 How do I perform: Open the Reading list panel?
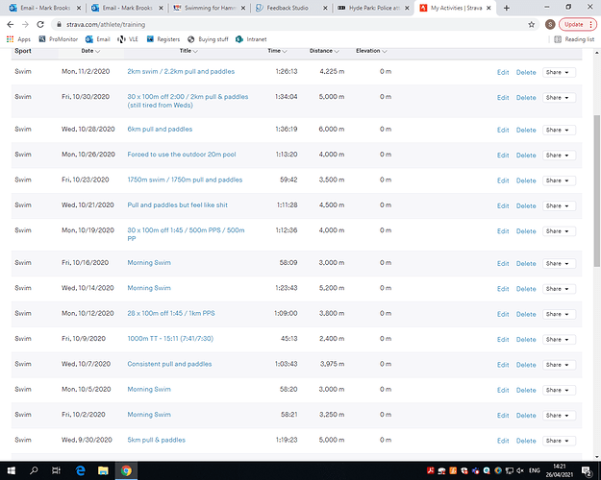pyautogui.click(x=574, y=39)
